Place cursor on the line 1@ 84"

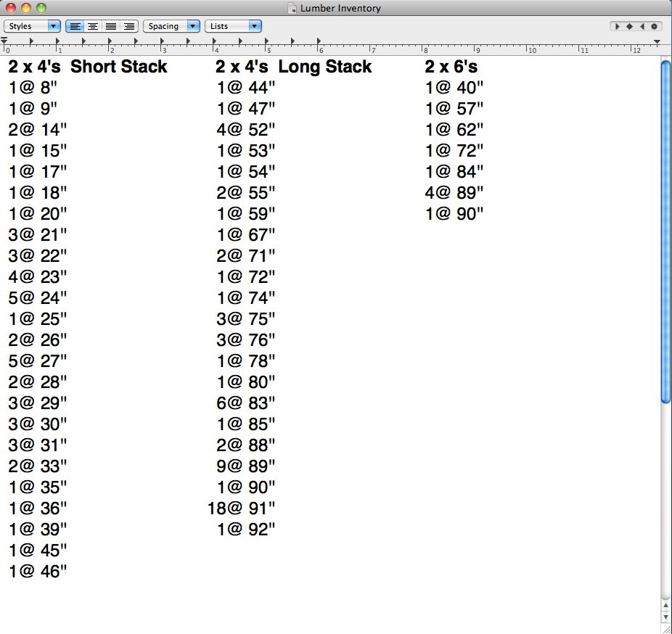(454, 172)
